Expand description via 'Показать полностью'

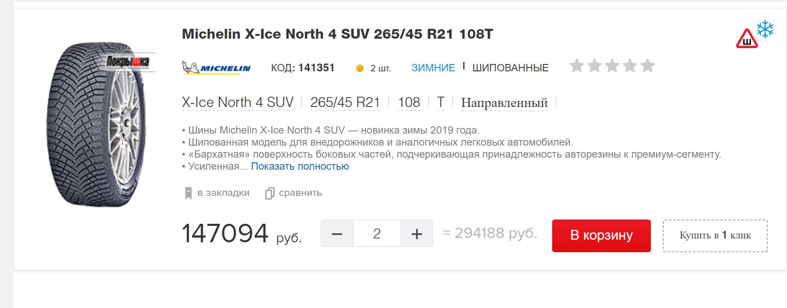(300, 166)
